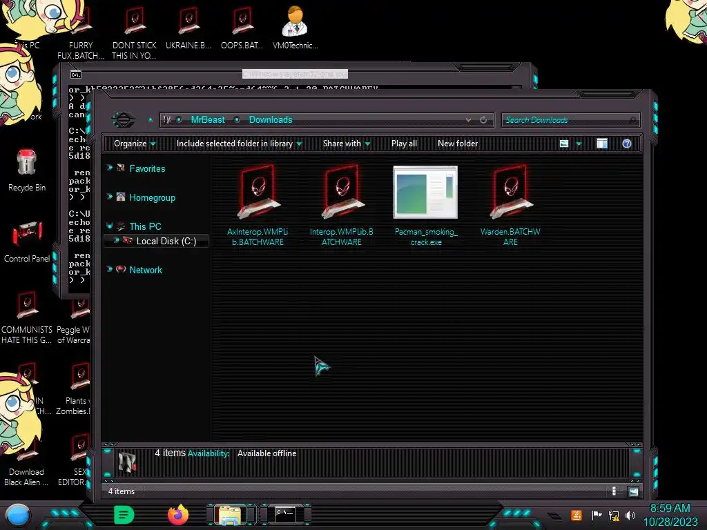Select the Pacman_smoking_crack.exe thumbnail
Screen dimensions: 707x530
[x=425, y=192]
